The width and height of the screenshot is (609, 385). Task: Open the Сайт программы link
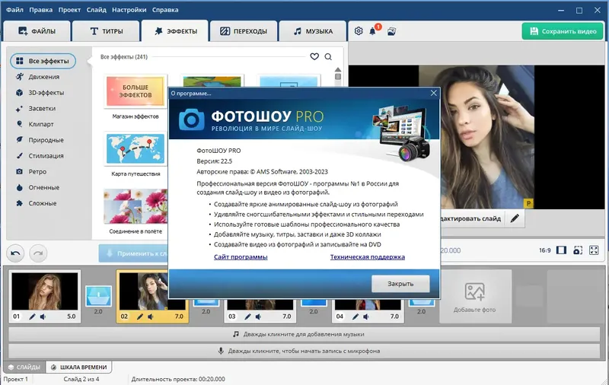coord(241,257)
